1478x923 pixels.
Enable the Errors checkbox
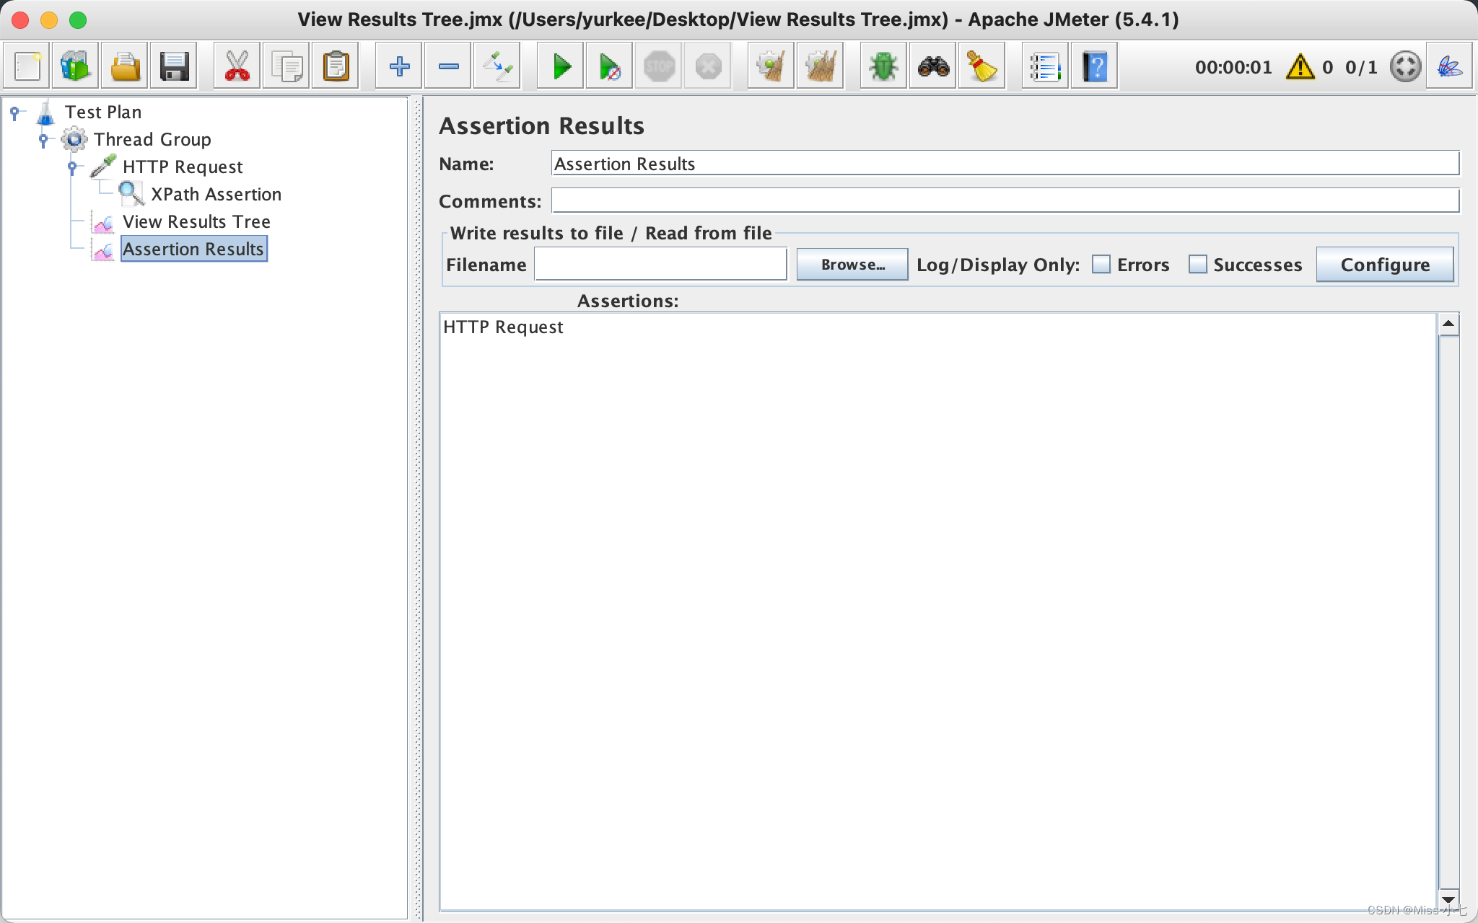click(x=1101, y=265)
